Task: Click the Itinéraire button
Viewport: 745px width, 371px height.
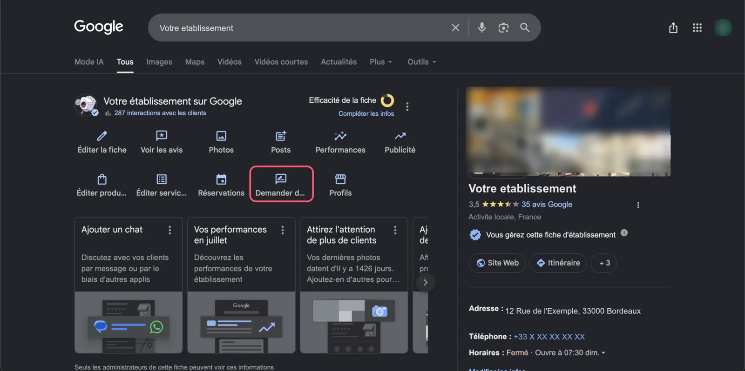Action: pos(558,263)
